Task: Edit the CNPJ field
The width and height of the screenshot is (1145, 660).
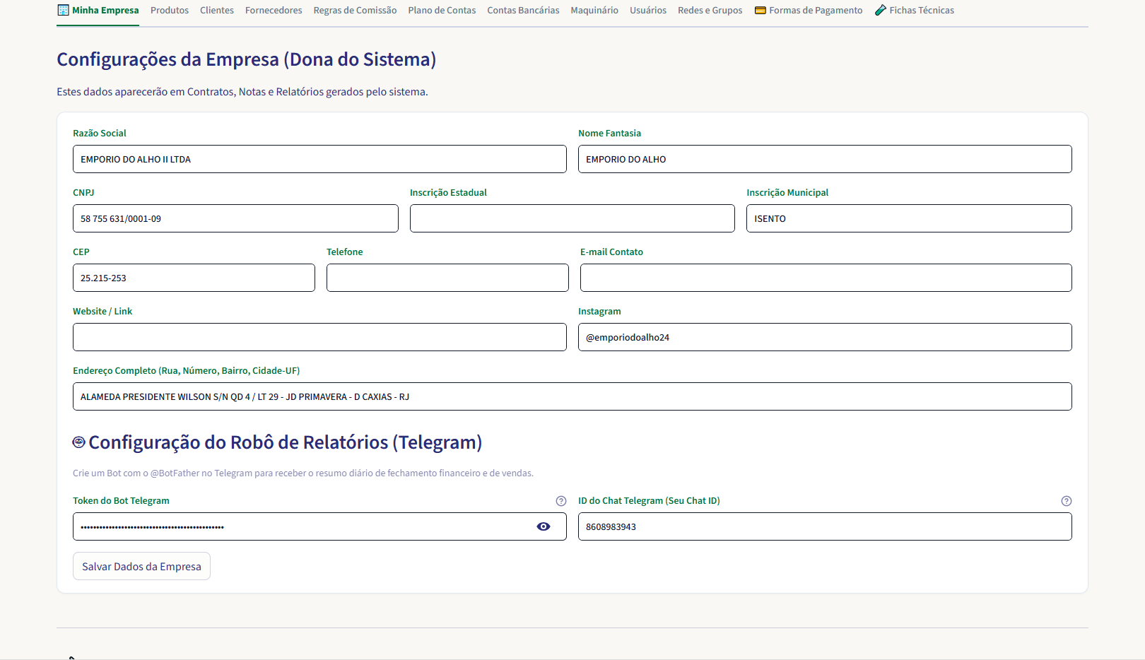Action: [235, 218]
